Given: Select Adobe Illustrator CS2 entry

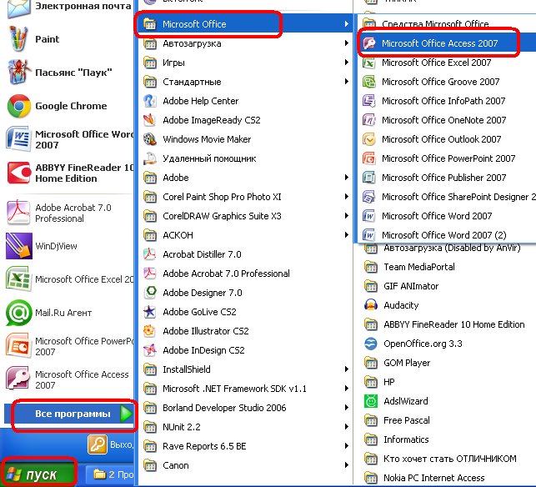Looking at the screenshot, I should coord(245,331).
